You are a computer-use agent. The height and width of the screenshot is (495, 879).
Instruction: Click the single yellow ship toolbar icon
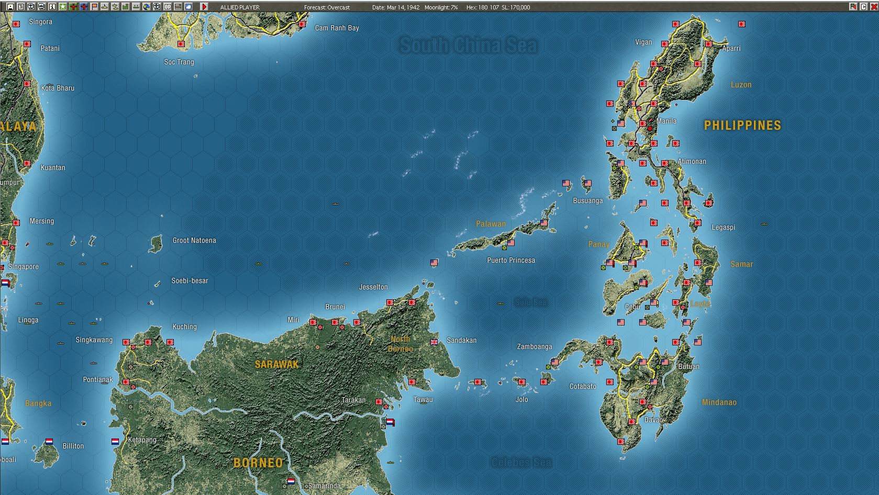pos(105,7)
